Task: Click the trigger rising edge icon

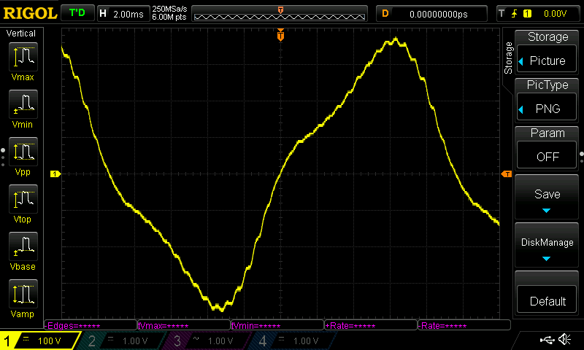Action: click(x=515, y=14)
